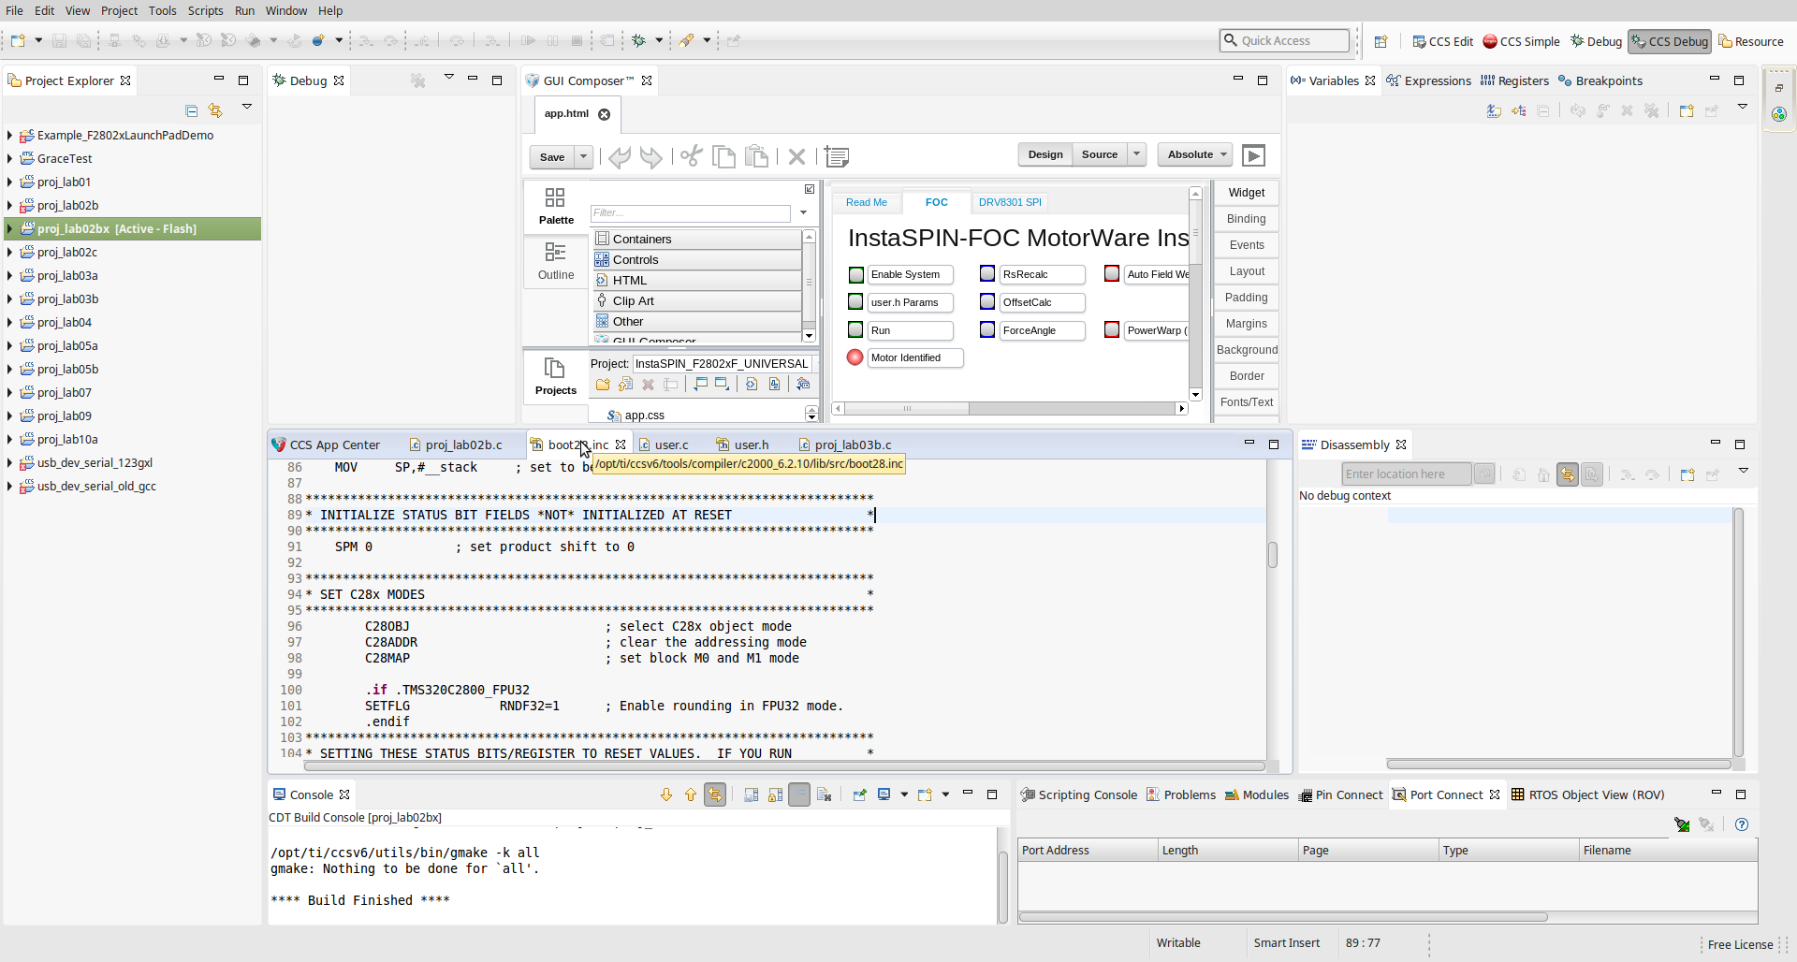Click the redo arrow in GUI Composer toolbar
This screenshot has width=1797, height=962.
651,156
